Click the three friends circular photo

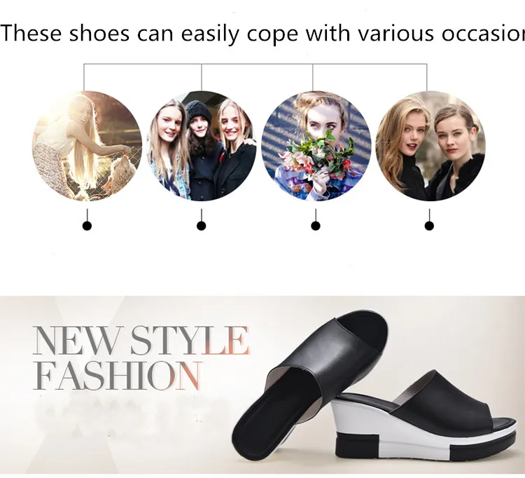click(x=202, y=146)
